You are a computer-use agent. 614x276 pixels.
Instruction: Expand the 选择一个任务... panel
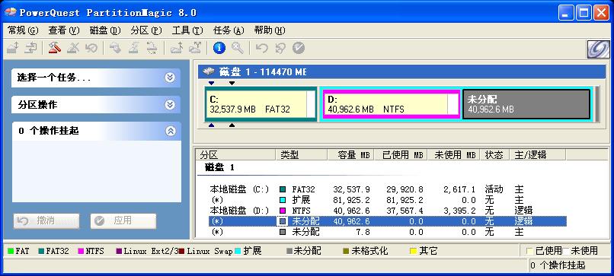click(x=170, y=78)
